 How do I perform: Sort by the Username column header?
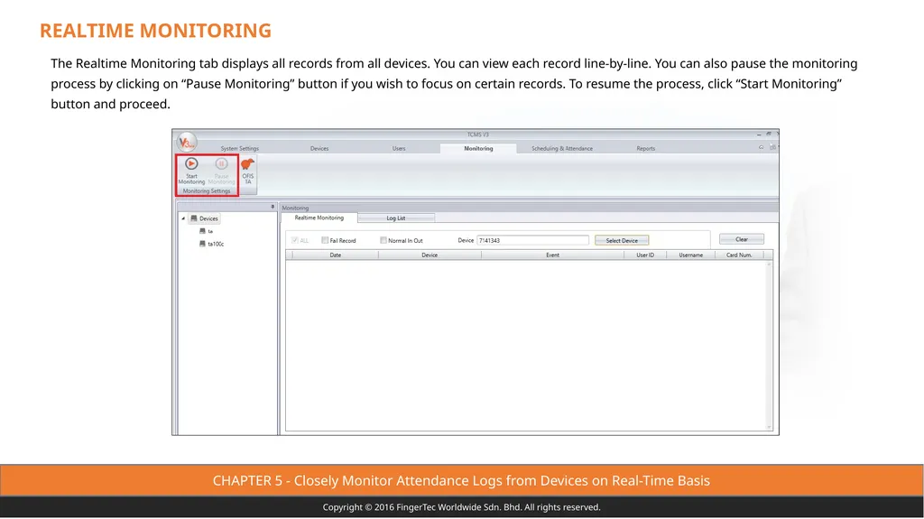coord(690,255)
